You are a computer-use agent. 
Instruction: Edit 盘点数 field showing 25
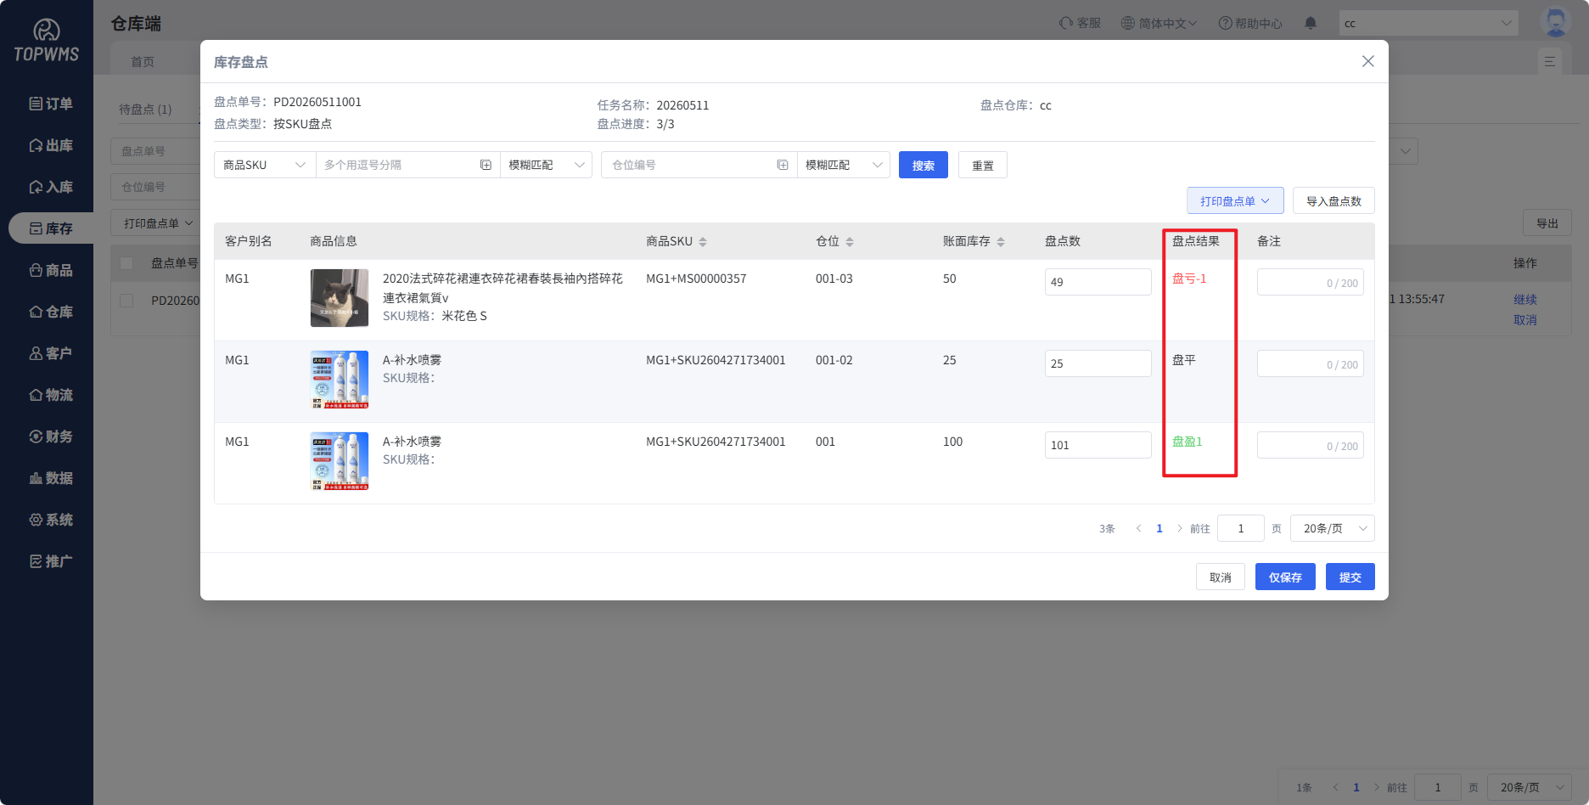(1098, 363)
